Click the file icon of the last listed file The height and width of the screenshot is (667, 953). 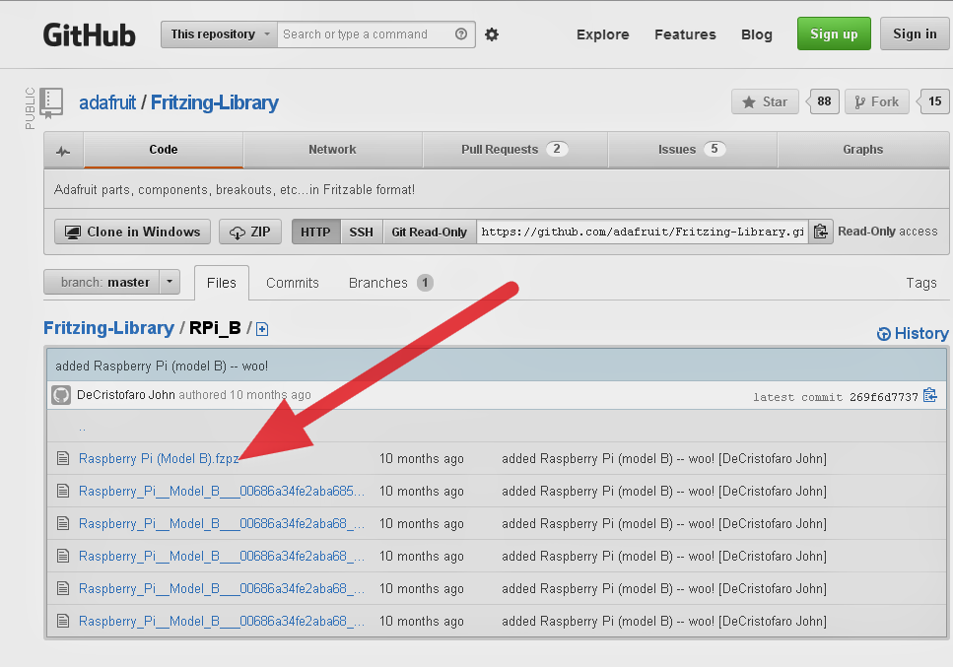point(63,621)
